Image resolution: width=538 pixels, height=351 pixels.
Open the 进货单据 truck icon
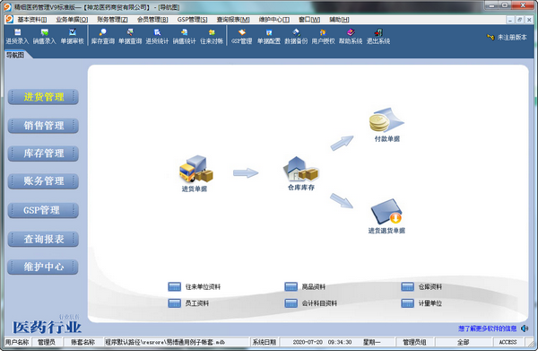click(x=195, y=173)
